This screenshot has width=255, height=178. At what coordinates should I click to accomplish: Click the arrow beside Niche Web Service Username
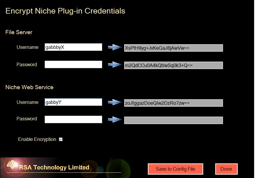tap(115, 102)
